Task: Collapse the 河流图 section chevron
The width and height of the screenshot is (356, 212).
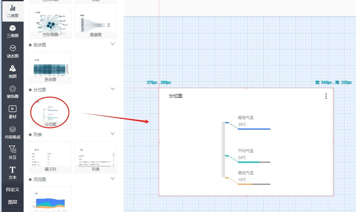Action: coord(113,179)
